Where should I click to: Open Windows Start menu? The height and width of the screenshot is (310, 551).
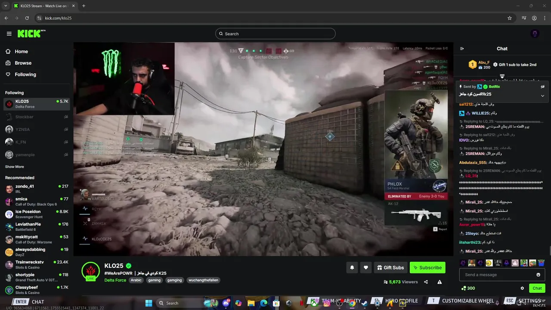(149, 303)
